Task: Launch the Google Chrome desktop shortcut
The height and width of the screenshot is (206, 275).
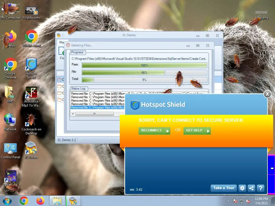Action: [x=10, y=69]
